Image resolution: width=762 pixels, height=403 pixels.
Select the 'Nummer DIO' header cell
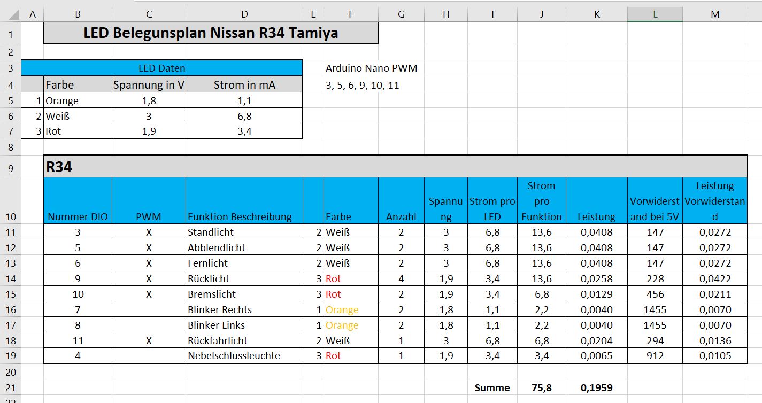pos(78,200)
